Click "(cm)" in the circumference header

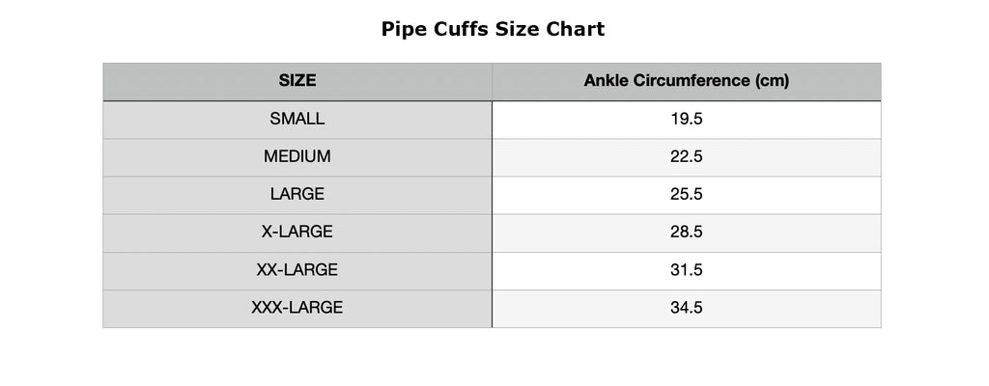pyautogui.click(x=771, y=81)
